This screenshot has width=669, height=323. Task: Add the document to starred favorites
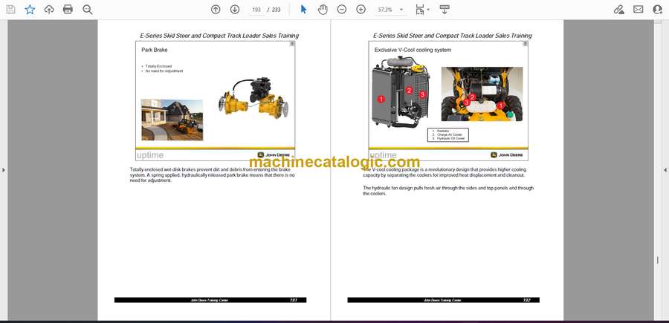tap(30, 10)
